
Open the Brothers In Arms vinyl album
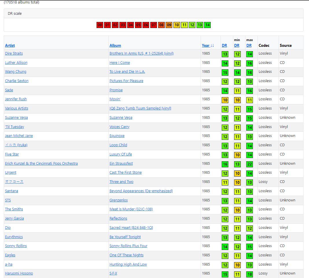click(x=142, y=53)
